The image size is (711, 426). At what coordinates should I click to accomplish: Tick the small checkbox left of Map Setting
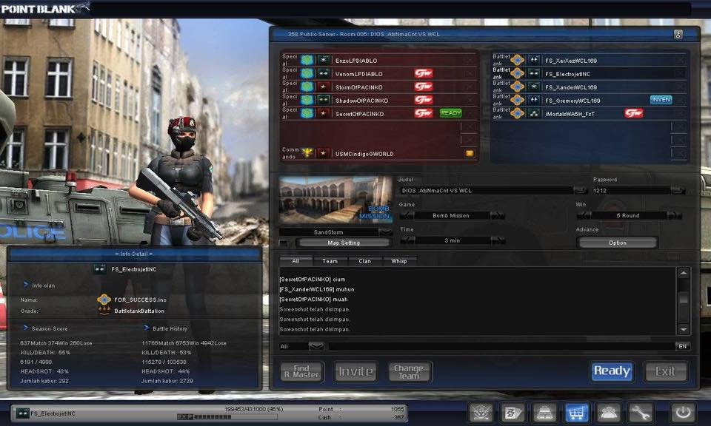tap(284, 243)
